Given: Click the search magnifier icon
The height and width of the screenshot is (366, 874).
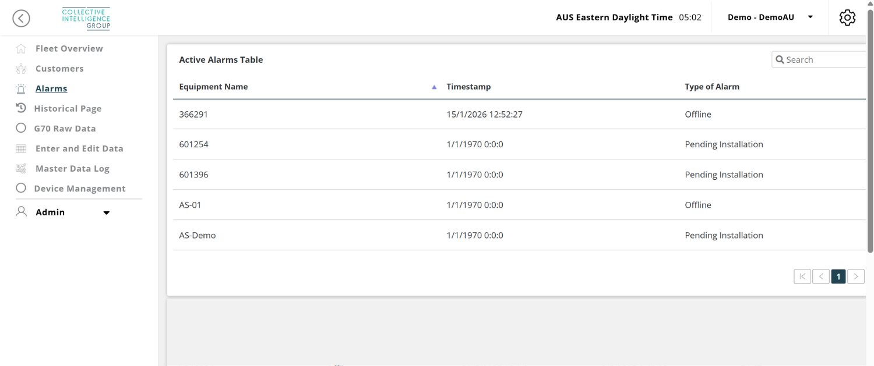Looking at the screenshot, I should pyautogui.click(x=780, y=59).
